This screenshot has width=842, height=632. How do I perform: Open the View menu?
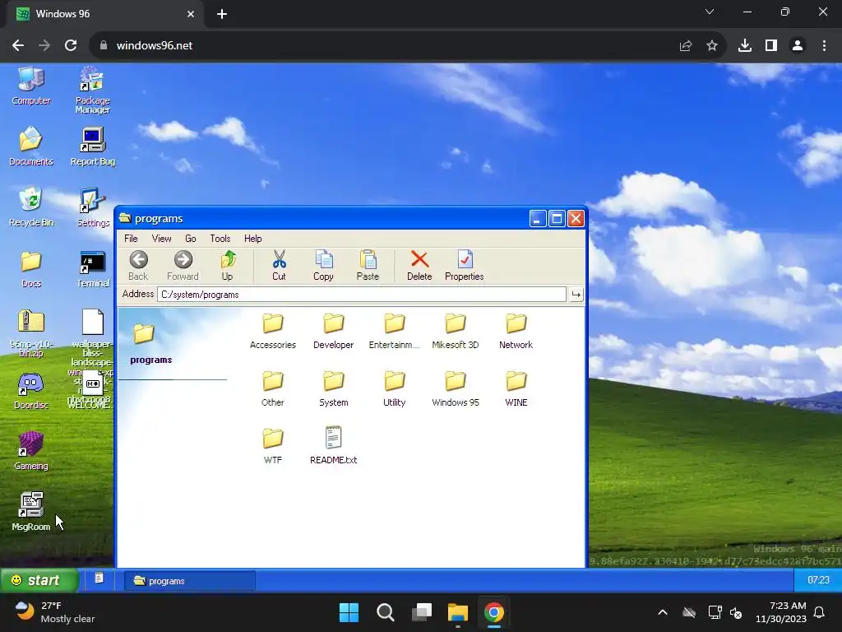[x=161, y=239]
